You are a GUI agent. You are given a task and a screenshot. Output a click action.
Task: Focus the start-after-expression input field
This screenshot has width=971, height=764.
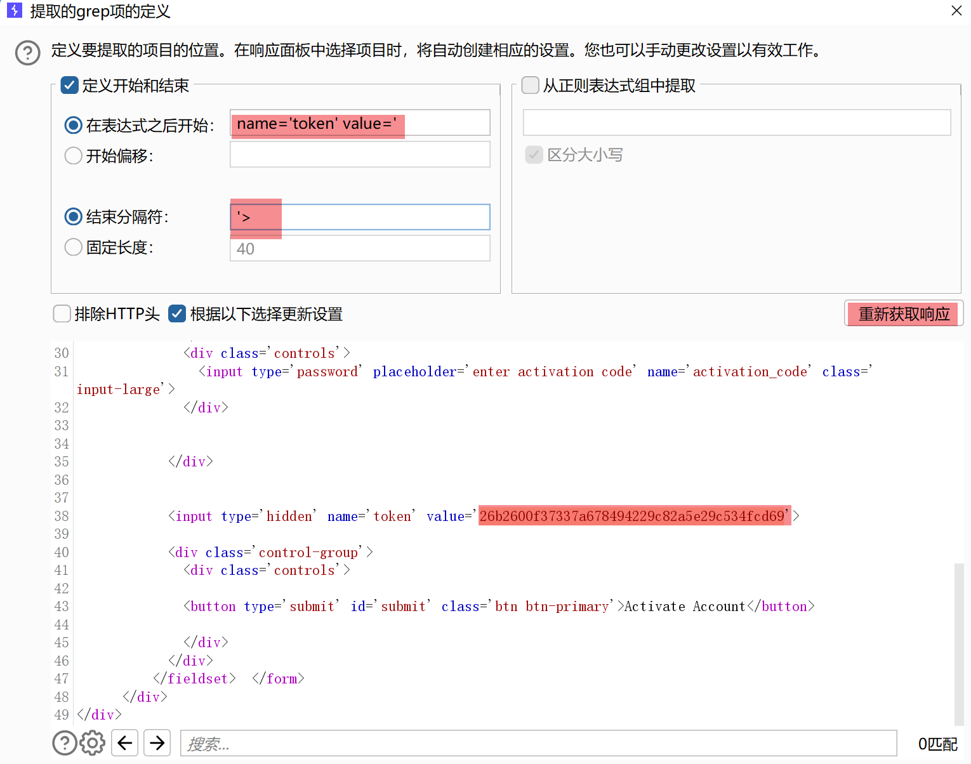(360, 122)
